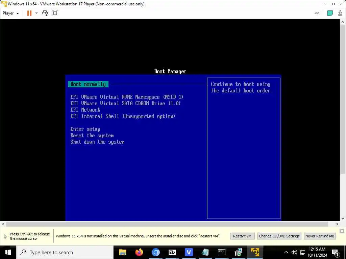Open the green notes icon in toolbar
The image size is (346, 259).
(x=330, y=13)
